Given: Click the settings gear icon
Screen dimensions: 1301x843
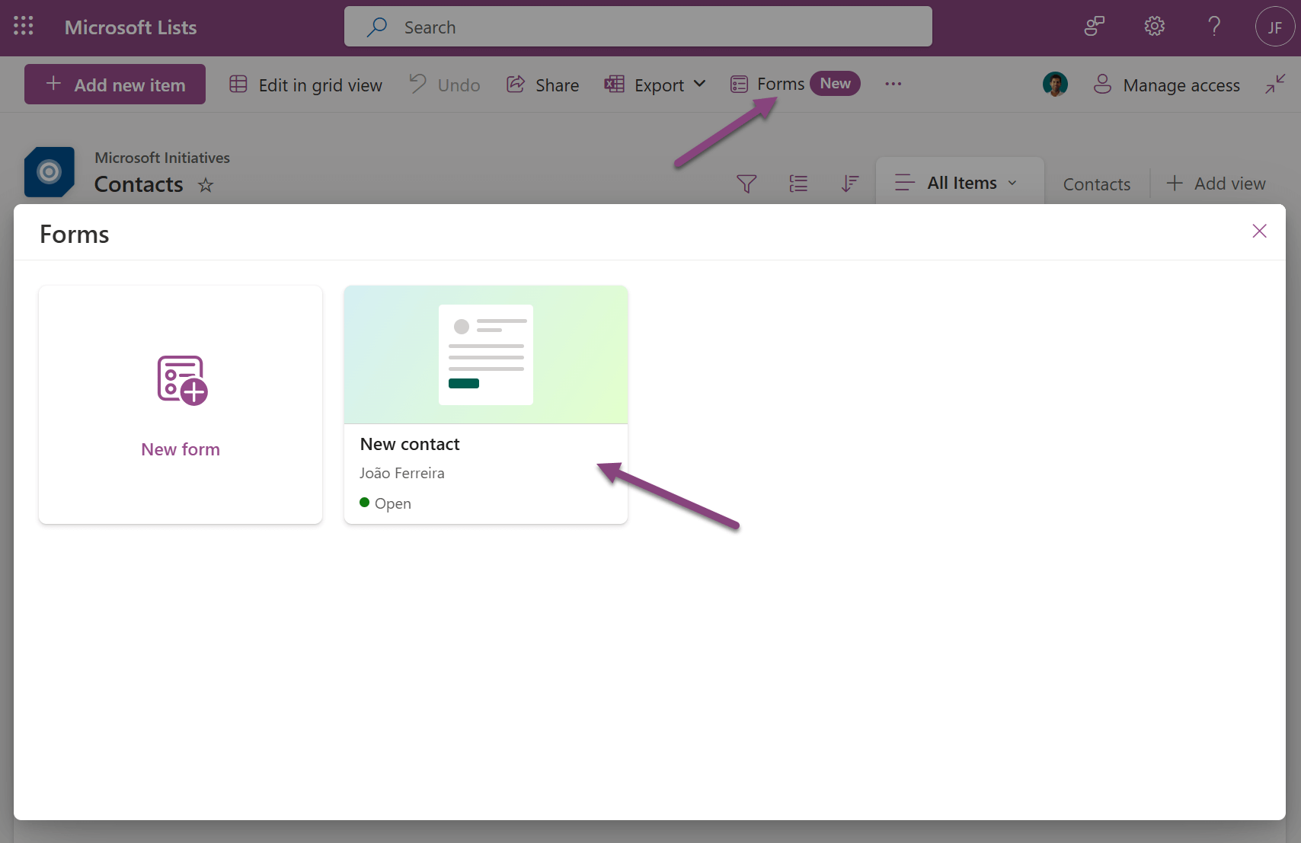Looking at the screenshot, I should [1154, 27].
